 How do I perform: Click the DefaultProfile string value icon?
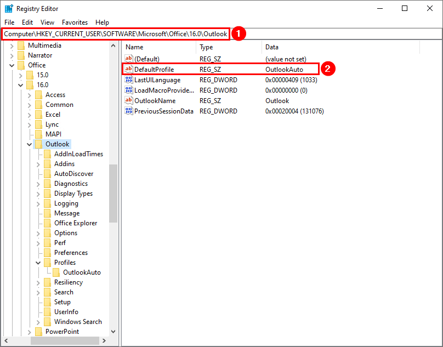[129, 69]
